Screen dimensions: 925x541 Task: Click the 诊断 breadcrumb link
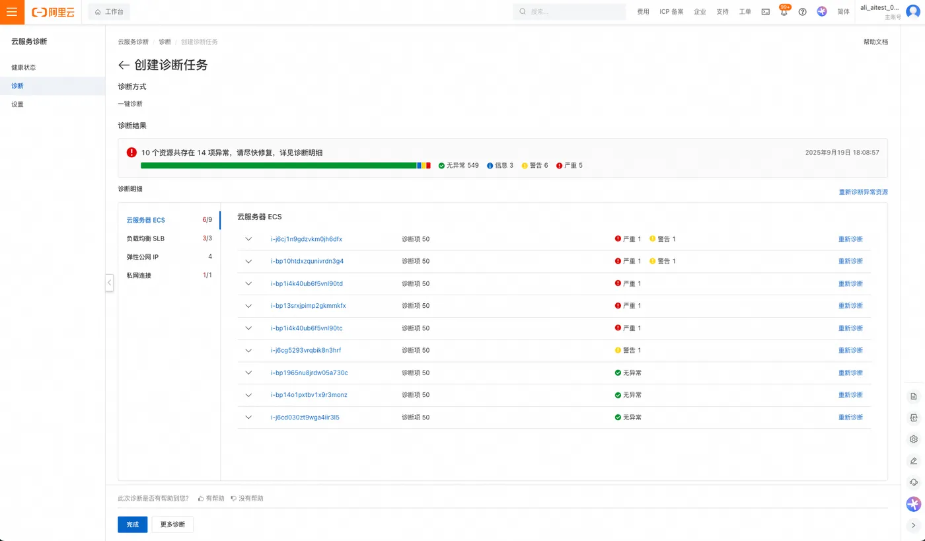165,42
